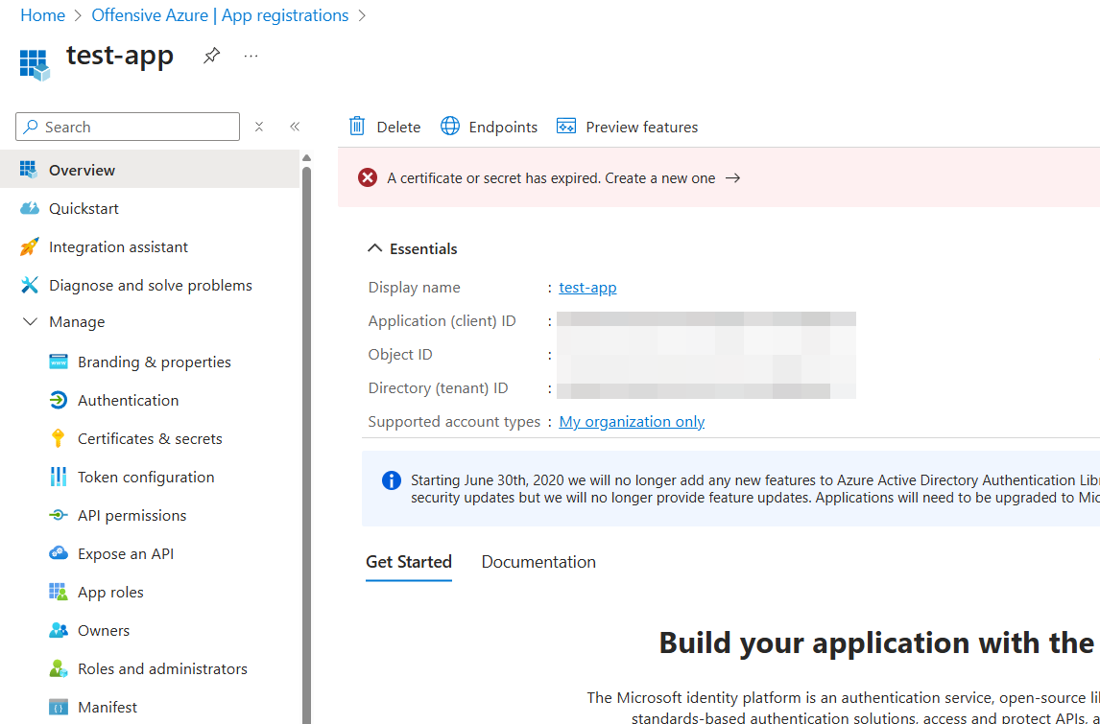Click the Certificates & secrets key icon

(59, 438)
